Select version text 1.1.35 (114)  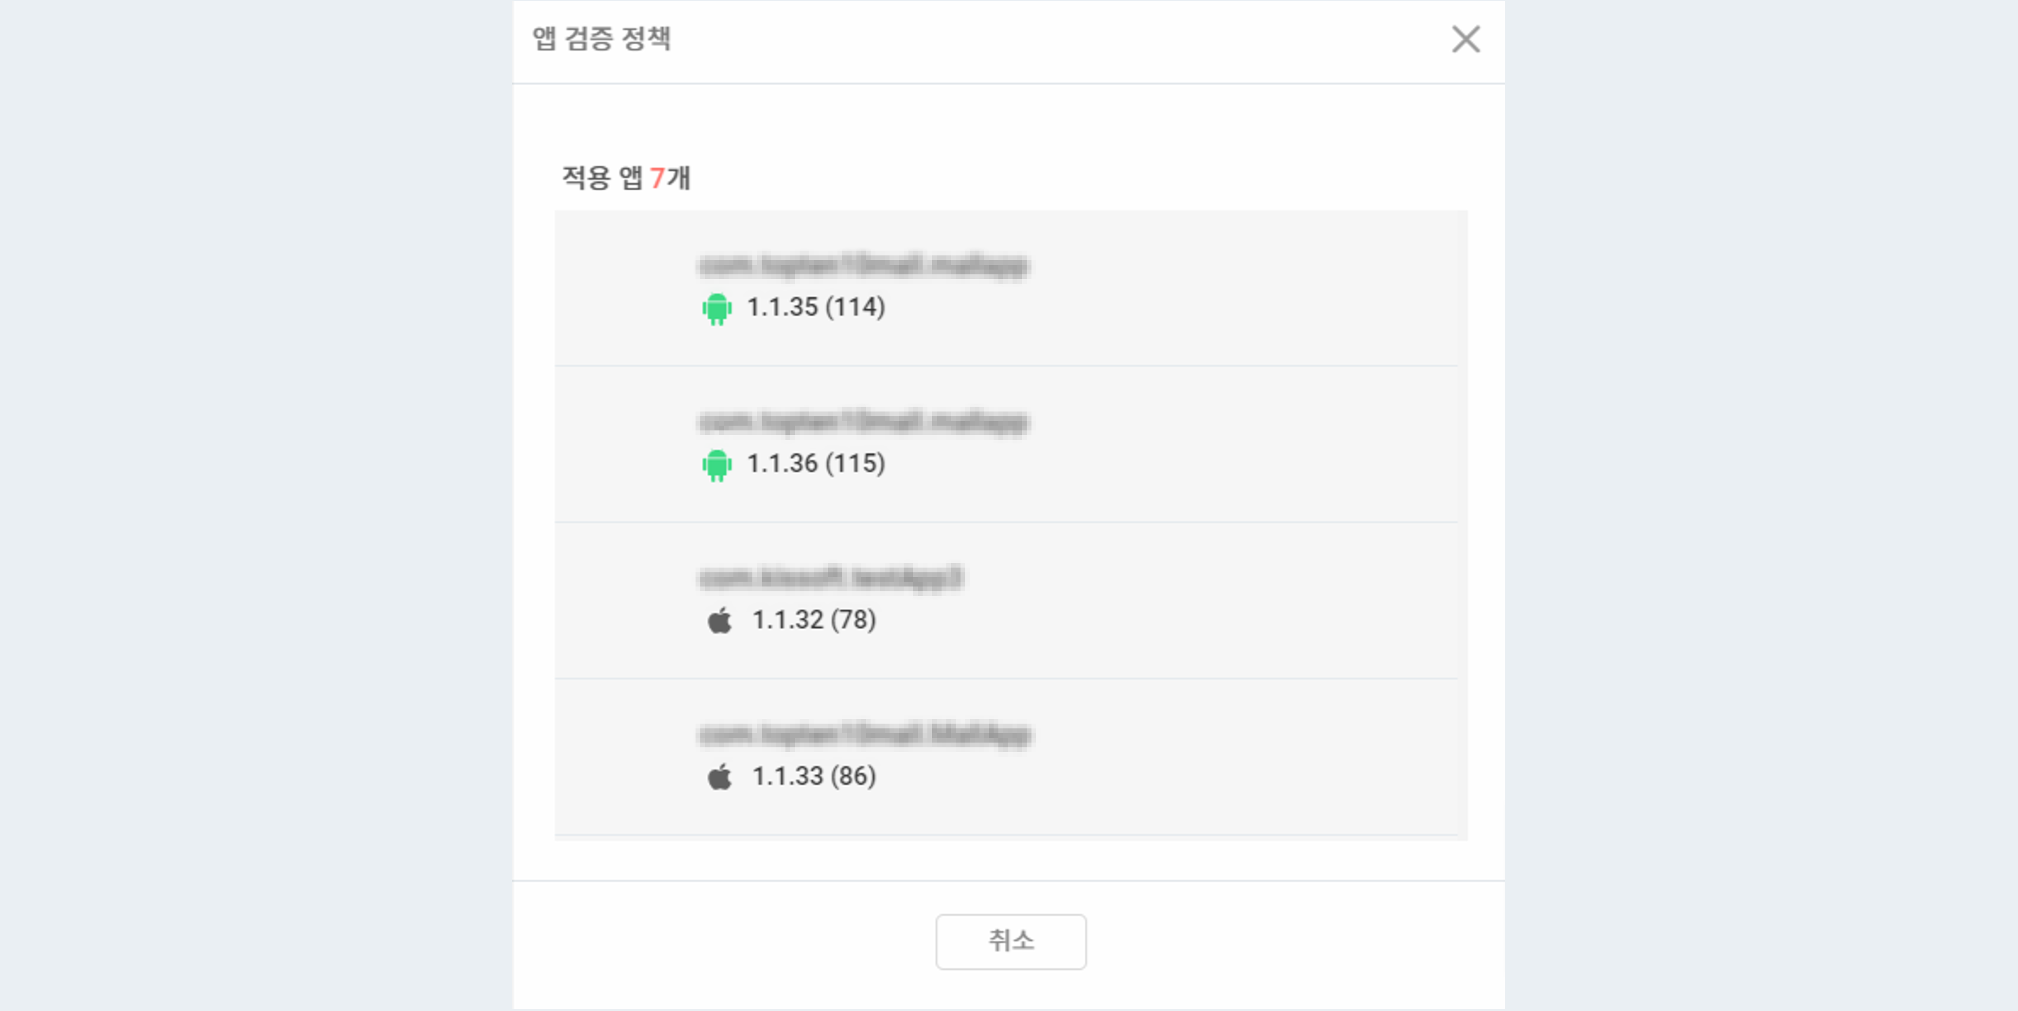coord(816,307)
